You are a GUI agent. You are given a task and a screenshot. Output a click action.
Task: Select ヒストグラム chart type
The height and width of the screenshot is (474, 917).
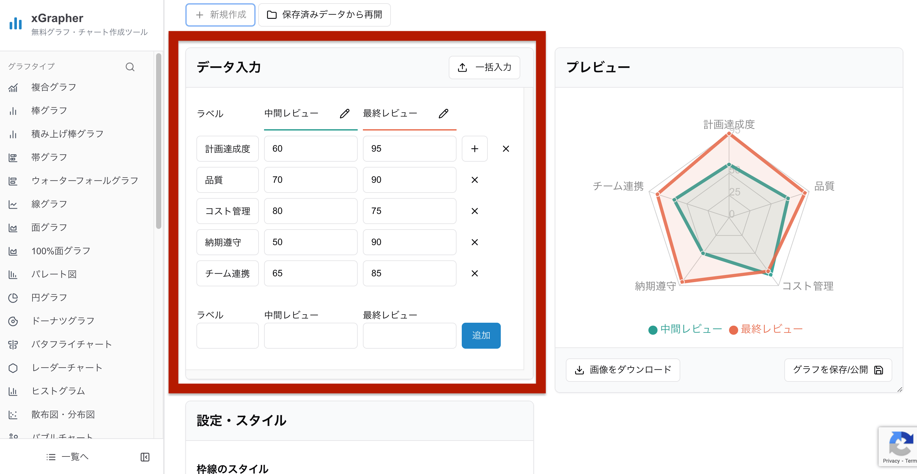(58, 391)
